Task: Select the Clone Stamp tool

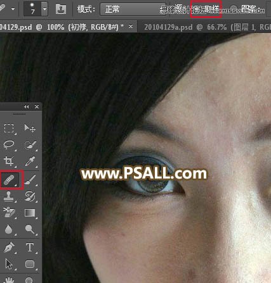Action: click(9, 196)
